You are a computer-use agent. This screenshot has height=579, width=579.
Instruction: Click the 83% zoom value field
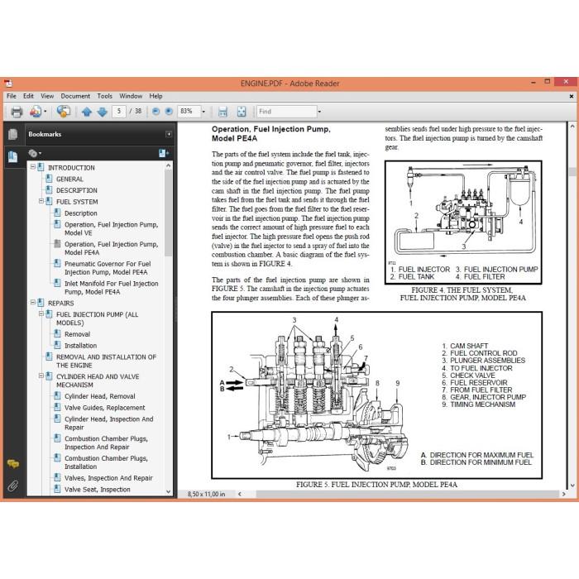[x=189, y=111]
